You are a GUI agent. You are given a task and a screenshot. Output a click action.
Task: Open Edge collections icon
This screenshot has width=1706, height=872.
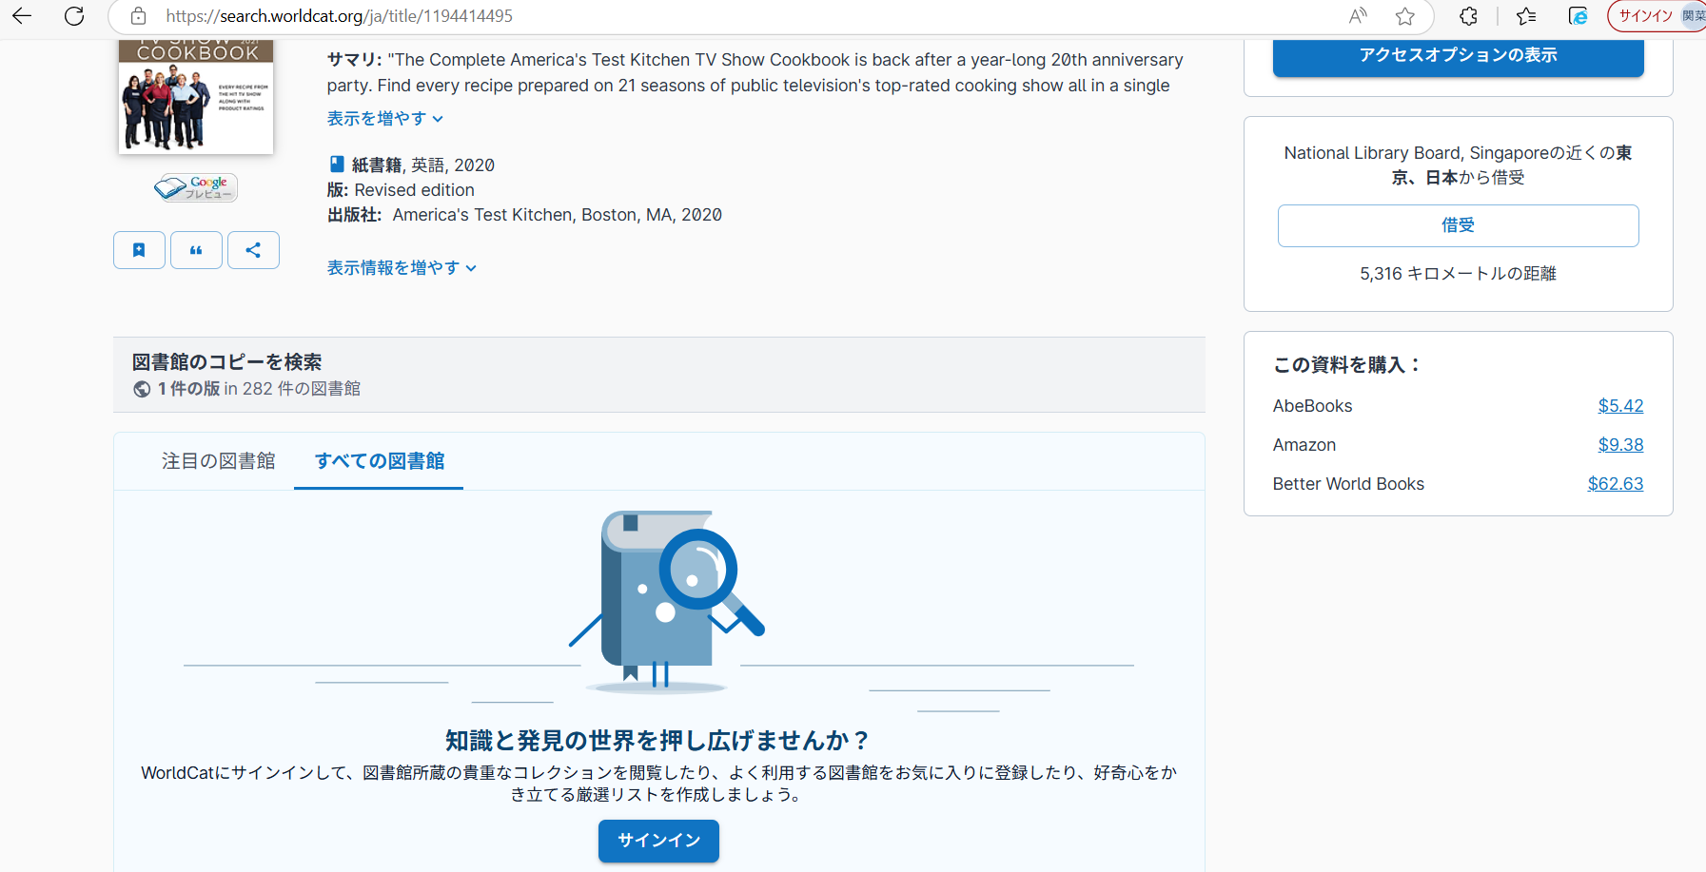click(1578, 16)
